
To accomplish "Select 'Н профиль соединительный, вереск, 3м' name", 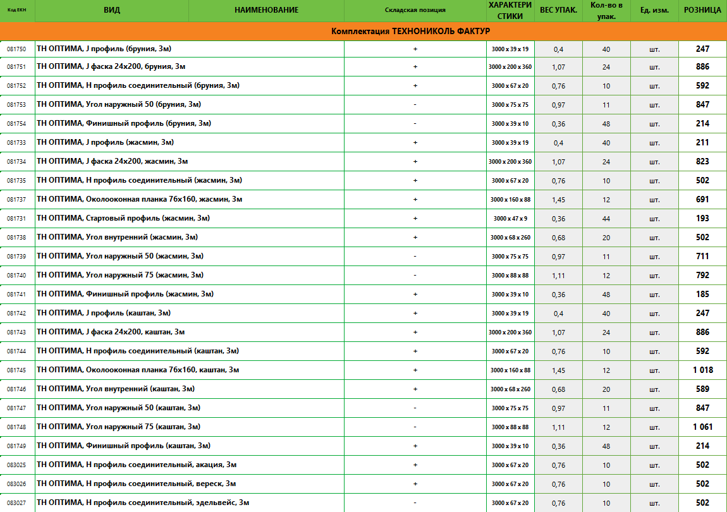I will [161, 484].
